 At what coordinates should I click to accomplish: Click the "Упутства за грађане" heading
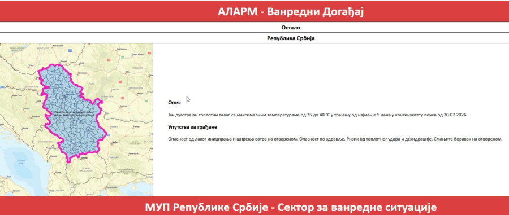192,127
